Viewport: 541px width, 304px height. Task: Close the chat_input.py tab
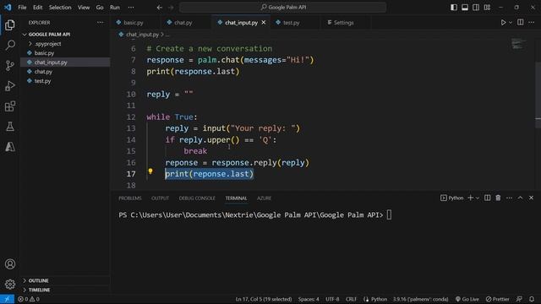264,23
